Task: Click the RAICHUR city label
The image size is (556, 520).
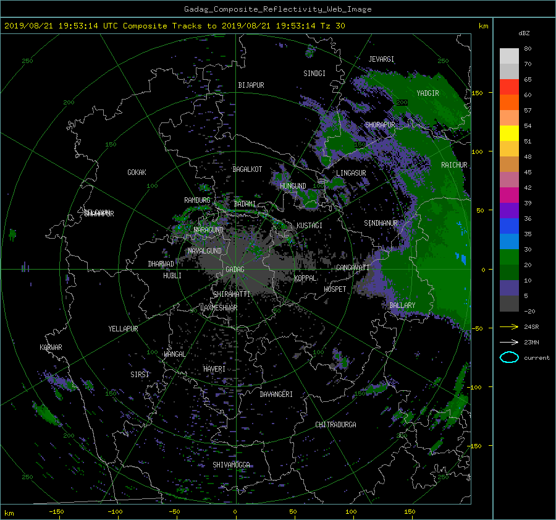Action: 454,165
